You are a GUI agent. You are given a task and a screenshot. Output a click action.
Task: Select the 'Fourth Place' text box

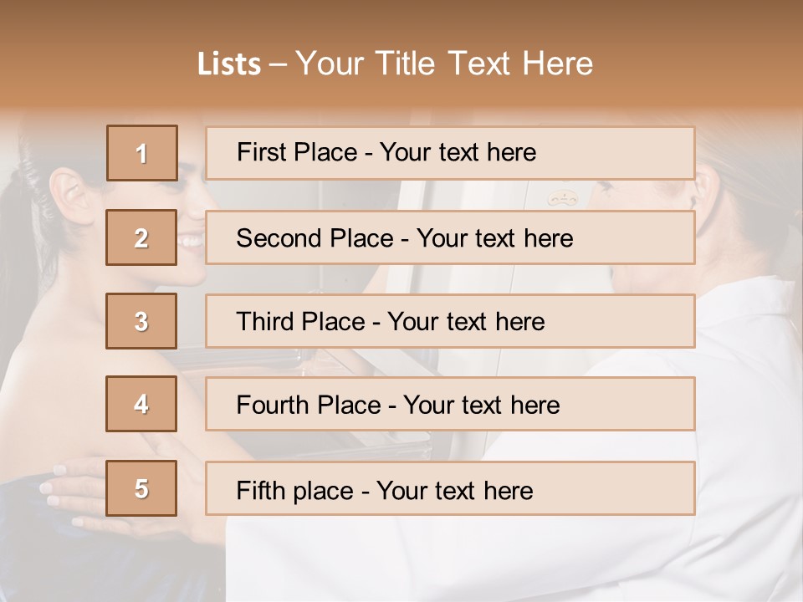[450, 404]
